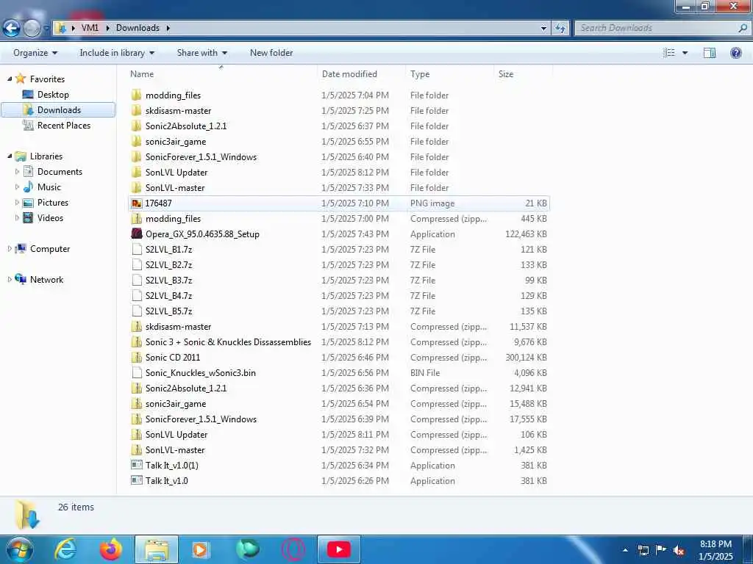Image resolution: width=753 pixels, height=564 pixels.
Task: Open the File Explorer taskbar button
Action: coord(156,549)
